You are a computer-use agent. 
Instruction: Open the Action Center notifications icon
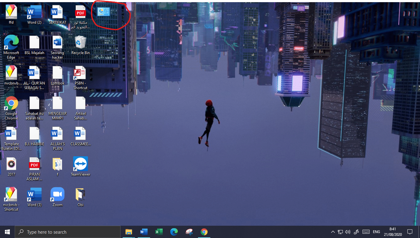point(410,232)
